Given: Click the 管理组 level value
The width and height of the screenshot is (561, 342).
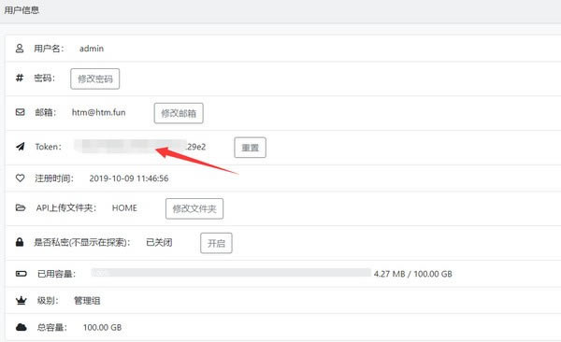Looking at the screenshot, I should point(87,301).
